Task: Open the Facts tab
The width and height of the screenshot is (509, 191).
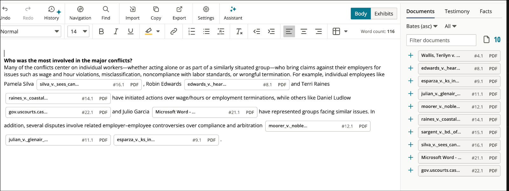Action: (x=486, y=11)
